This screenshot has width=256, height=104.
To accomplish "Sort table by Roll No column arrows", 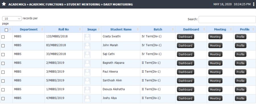I will [x=80, y=29].
